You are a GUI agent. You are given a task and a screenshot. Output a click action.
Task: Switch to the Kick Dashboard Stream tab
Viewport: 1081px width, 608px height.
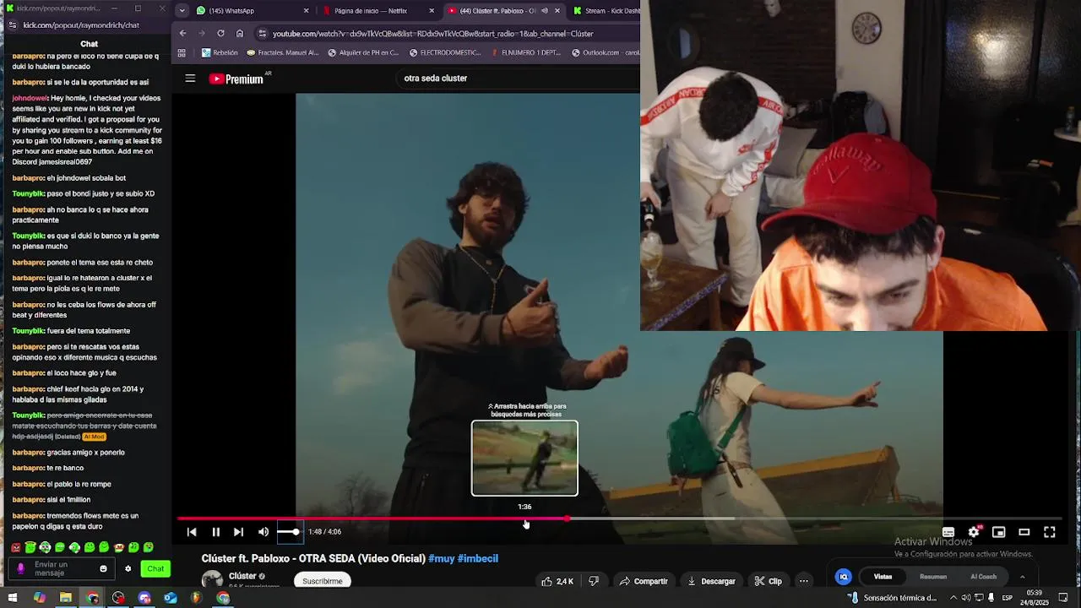(606, 11)
